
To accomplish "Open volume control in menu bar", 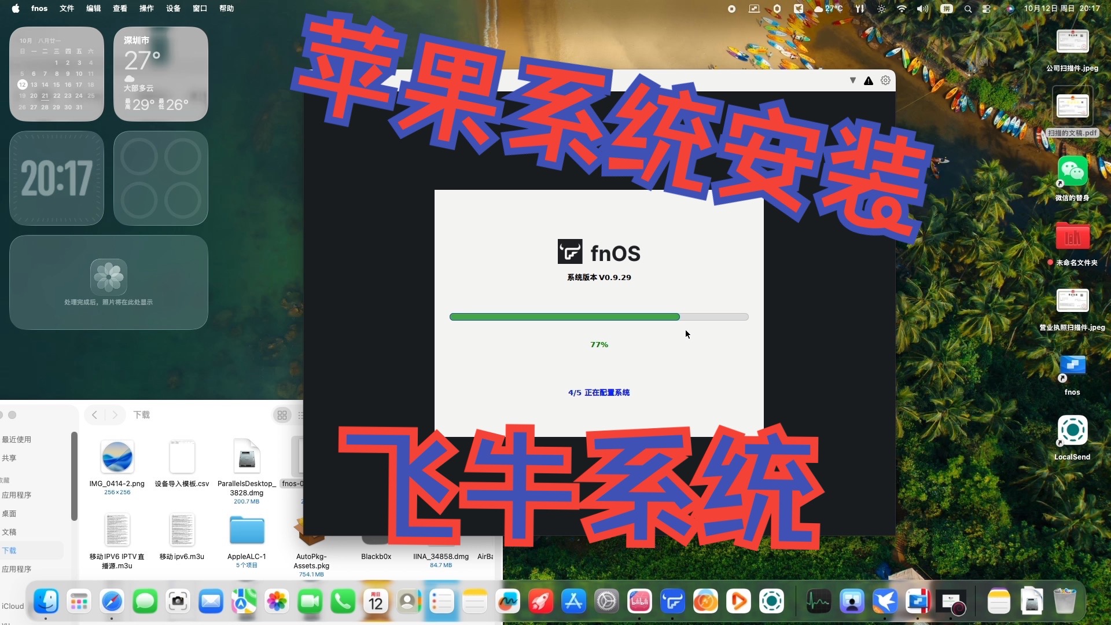I will (x=923, y=8).
